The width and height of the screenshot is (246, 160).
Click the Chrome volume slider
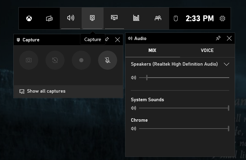pos(184,129)
